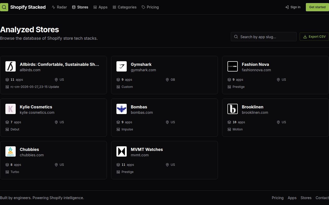
Task: Click the theme icon beside Motion on Brooklinen
Action: coord(229,129)
